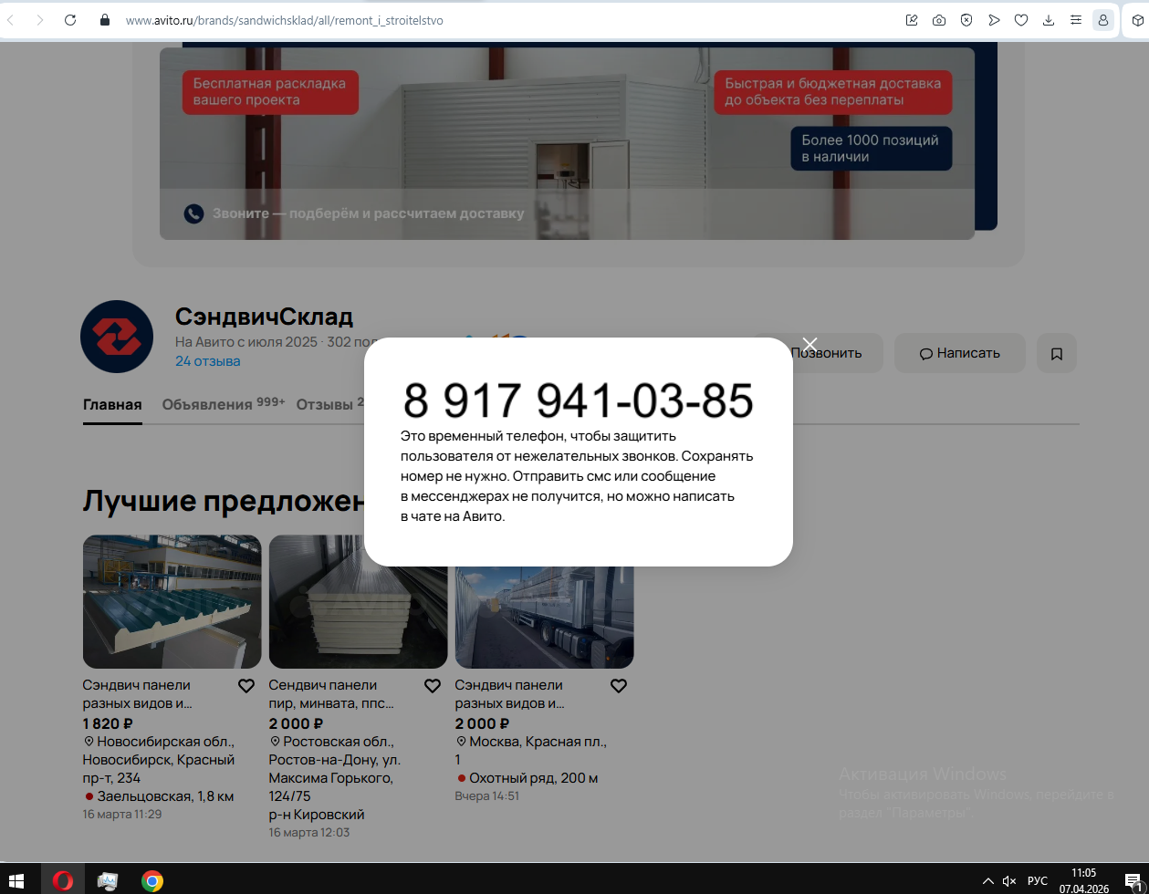Go forward in browser history
Image resolution: width=1149 pixels, height=894 pixels.
pos(39,19)
